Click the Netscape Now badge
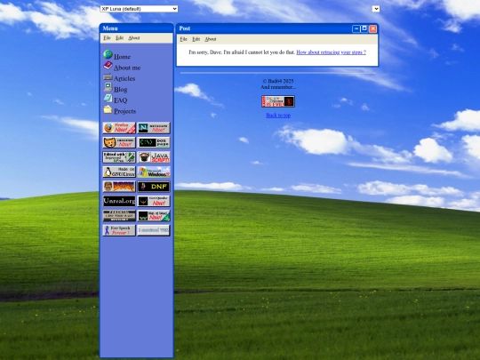 [x=154, y=128]
